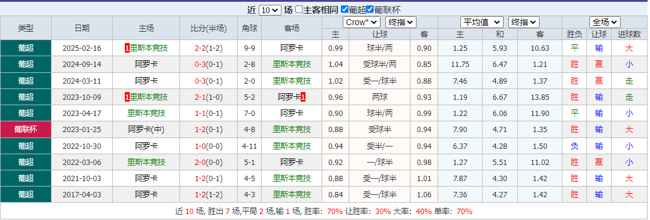This screenshot has height=220, width=650.
Task: Open 里斯本竞技 home team in 2023-04-17 row
Action: tap(146, 113)
